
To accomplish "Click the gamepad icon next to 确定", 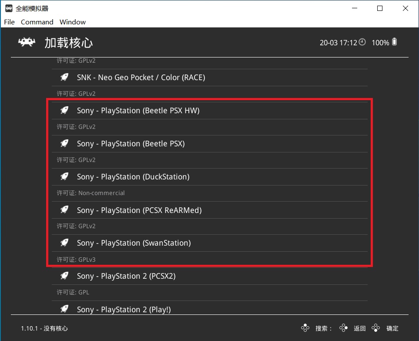I will tap(375, 327).
